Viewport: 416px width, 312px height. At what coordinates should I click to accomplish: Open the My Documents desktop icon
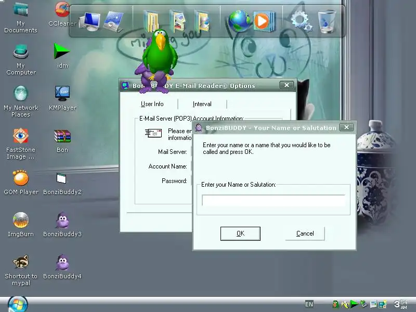click(x=21, y=17)
